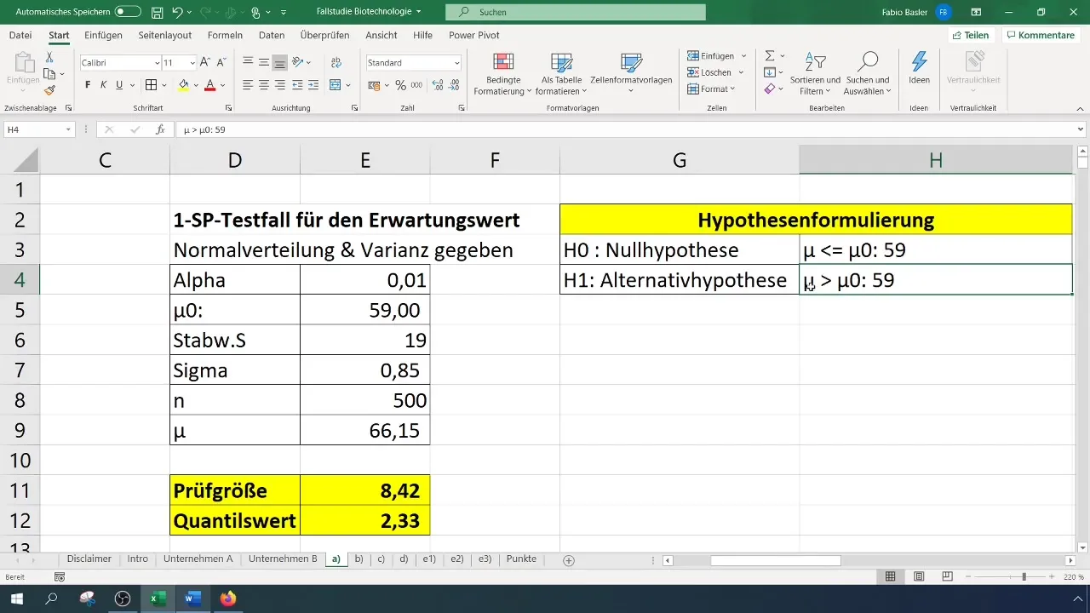Image resolution: width=1090 pixels, height=613 pixels.
Task: Apply the yellow fill color bucket
Action: 183,85
